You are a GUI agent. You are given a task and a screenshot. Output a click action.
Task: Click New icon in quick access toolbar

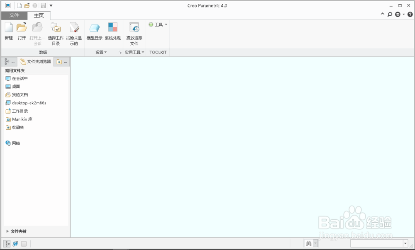click(x=20, y=5)
